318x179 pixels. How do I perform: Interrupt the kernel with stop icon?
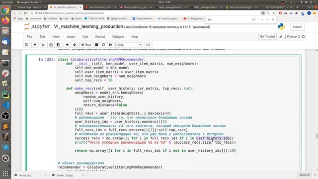click(96, 45)
